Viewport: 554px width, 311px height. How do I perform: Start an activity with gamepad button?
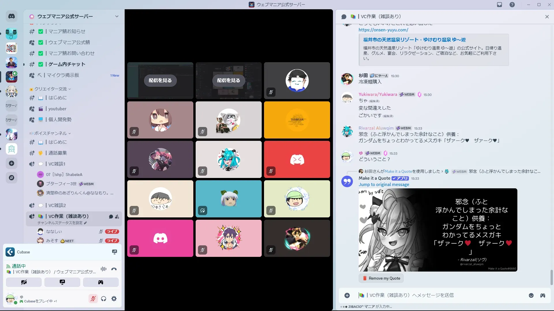pyautogui.click(x=101, y=282)
